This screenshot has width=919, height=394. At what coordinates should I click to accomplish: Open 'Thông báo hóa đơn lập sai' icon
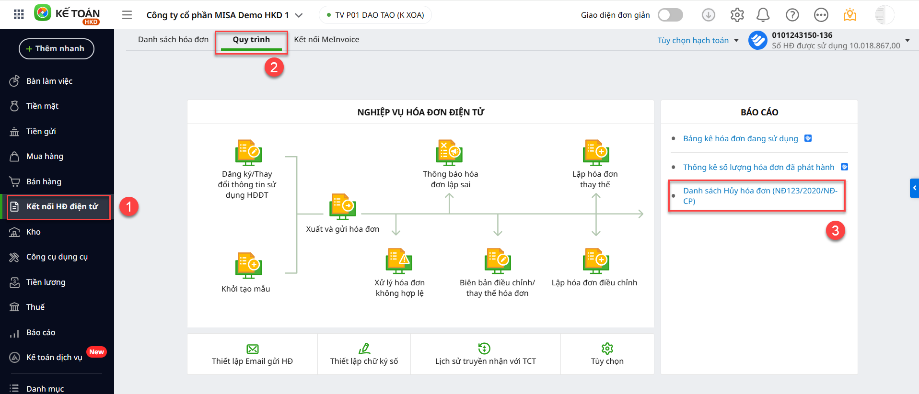click(449, 153)
